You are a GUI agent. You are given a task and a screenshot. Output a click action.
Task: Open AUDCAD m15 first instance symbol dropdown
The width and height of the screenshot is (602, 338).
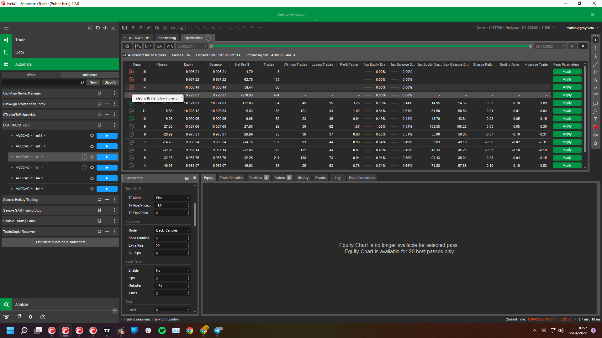coord(24,136)
